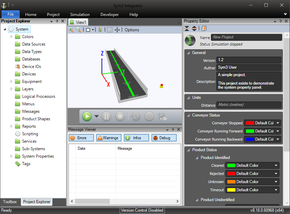Click the pause simulation button

106,117
